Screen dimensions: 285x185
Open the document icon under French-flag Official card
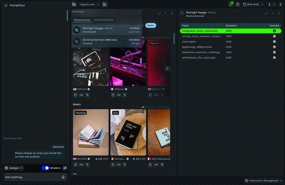point(113,95)
